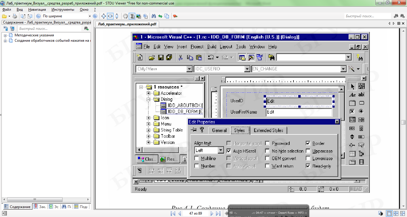Activate the zoom selection tool
The image size is (407, 217).
pyautogui.click(x=145, y=16)
